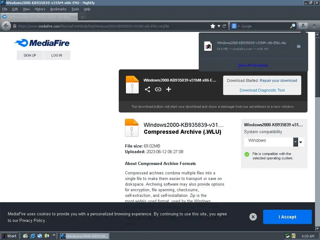Screen dimensions: 320x240
Task: Click second system tray icon
Action: (293, 236)
